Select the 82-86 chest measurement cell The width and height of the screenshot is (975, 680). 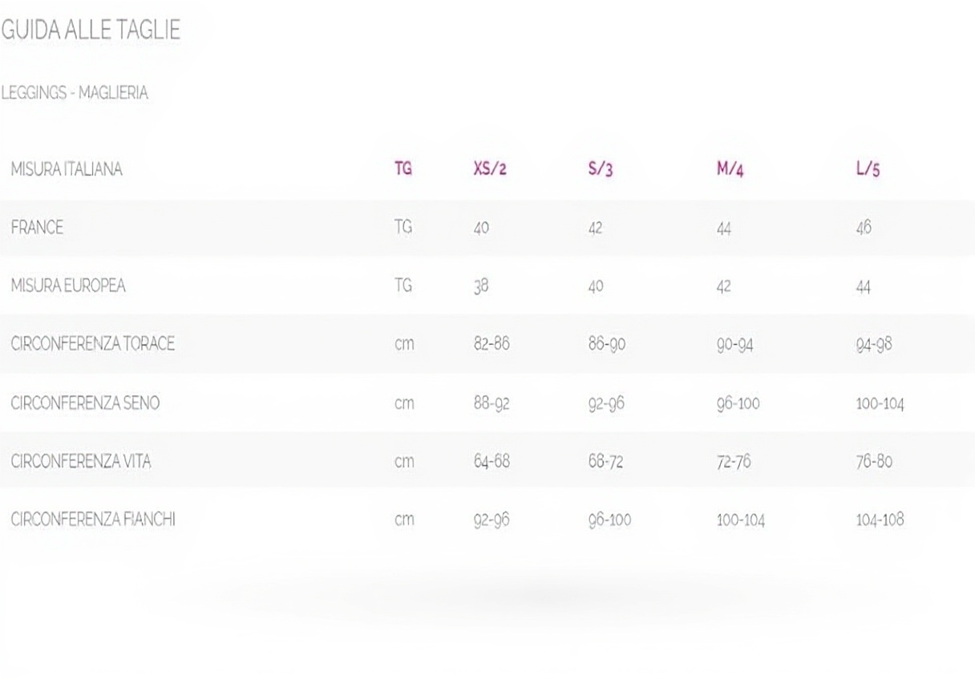tap(492, 345)
